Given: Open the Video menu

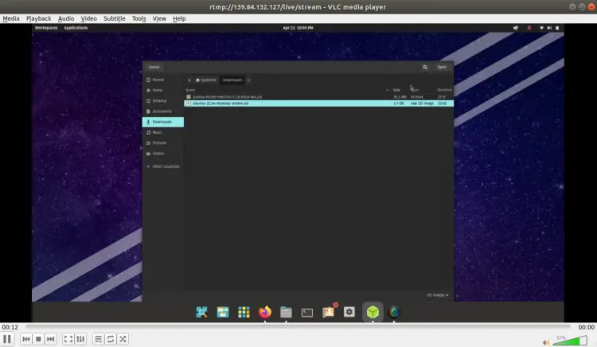Looking at the screenshot, I should tap(88, 18).
